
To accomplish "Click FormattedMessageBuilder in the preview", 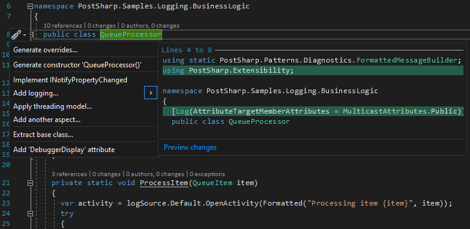I will 407,60.
